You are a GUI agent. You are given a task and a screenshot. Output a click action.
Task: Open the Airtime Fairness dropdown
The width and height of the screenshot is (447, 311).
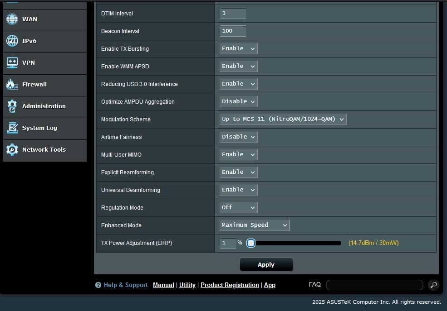[x=238, y=137]
